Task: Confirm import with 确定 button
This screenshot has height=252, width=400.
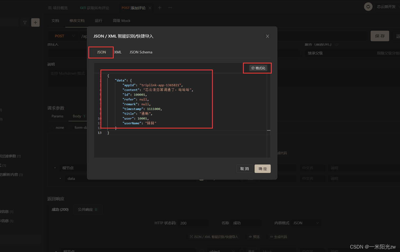Action: (263, 169)
